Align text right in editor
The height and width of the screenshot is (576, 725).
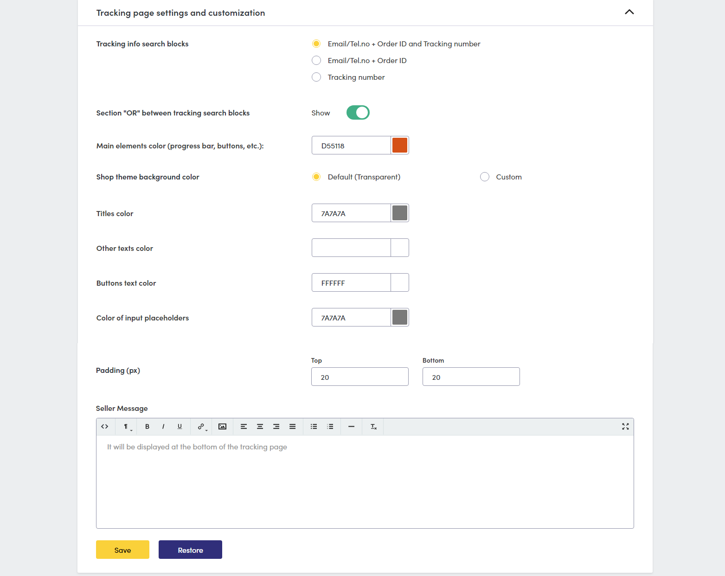pos(276,427)
